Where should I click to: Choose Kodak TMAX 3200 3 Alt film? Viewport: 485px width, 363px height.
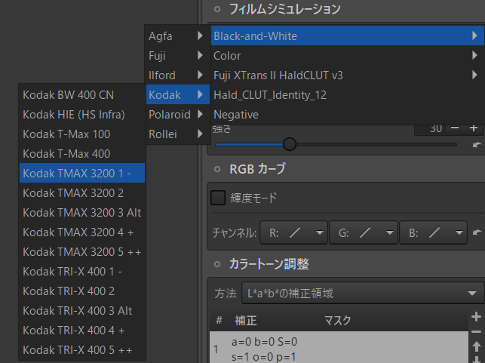pyautogui.click(x=82, y=212)
